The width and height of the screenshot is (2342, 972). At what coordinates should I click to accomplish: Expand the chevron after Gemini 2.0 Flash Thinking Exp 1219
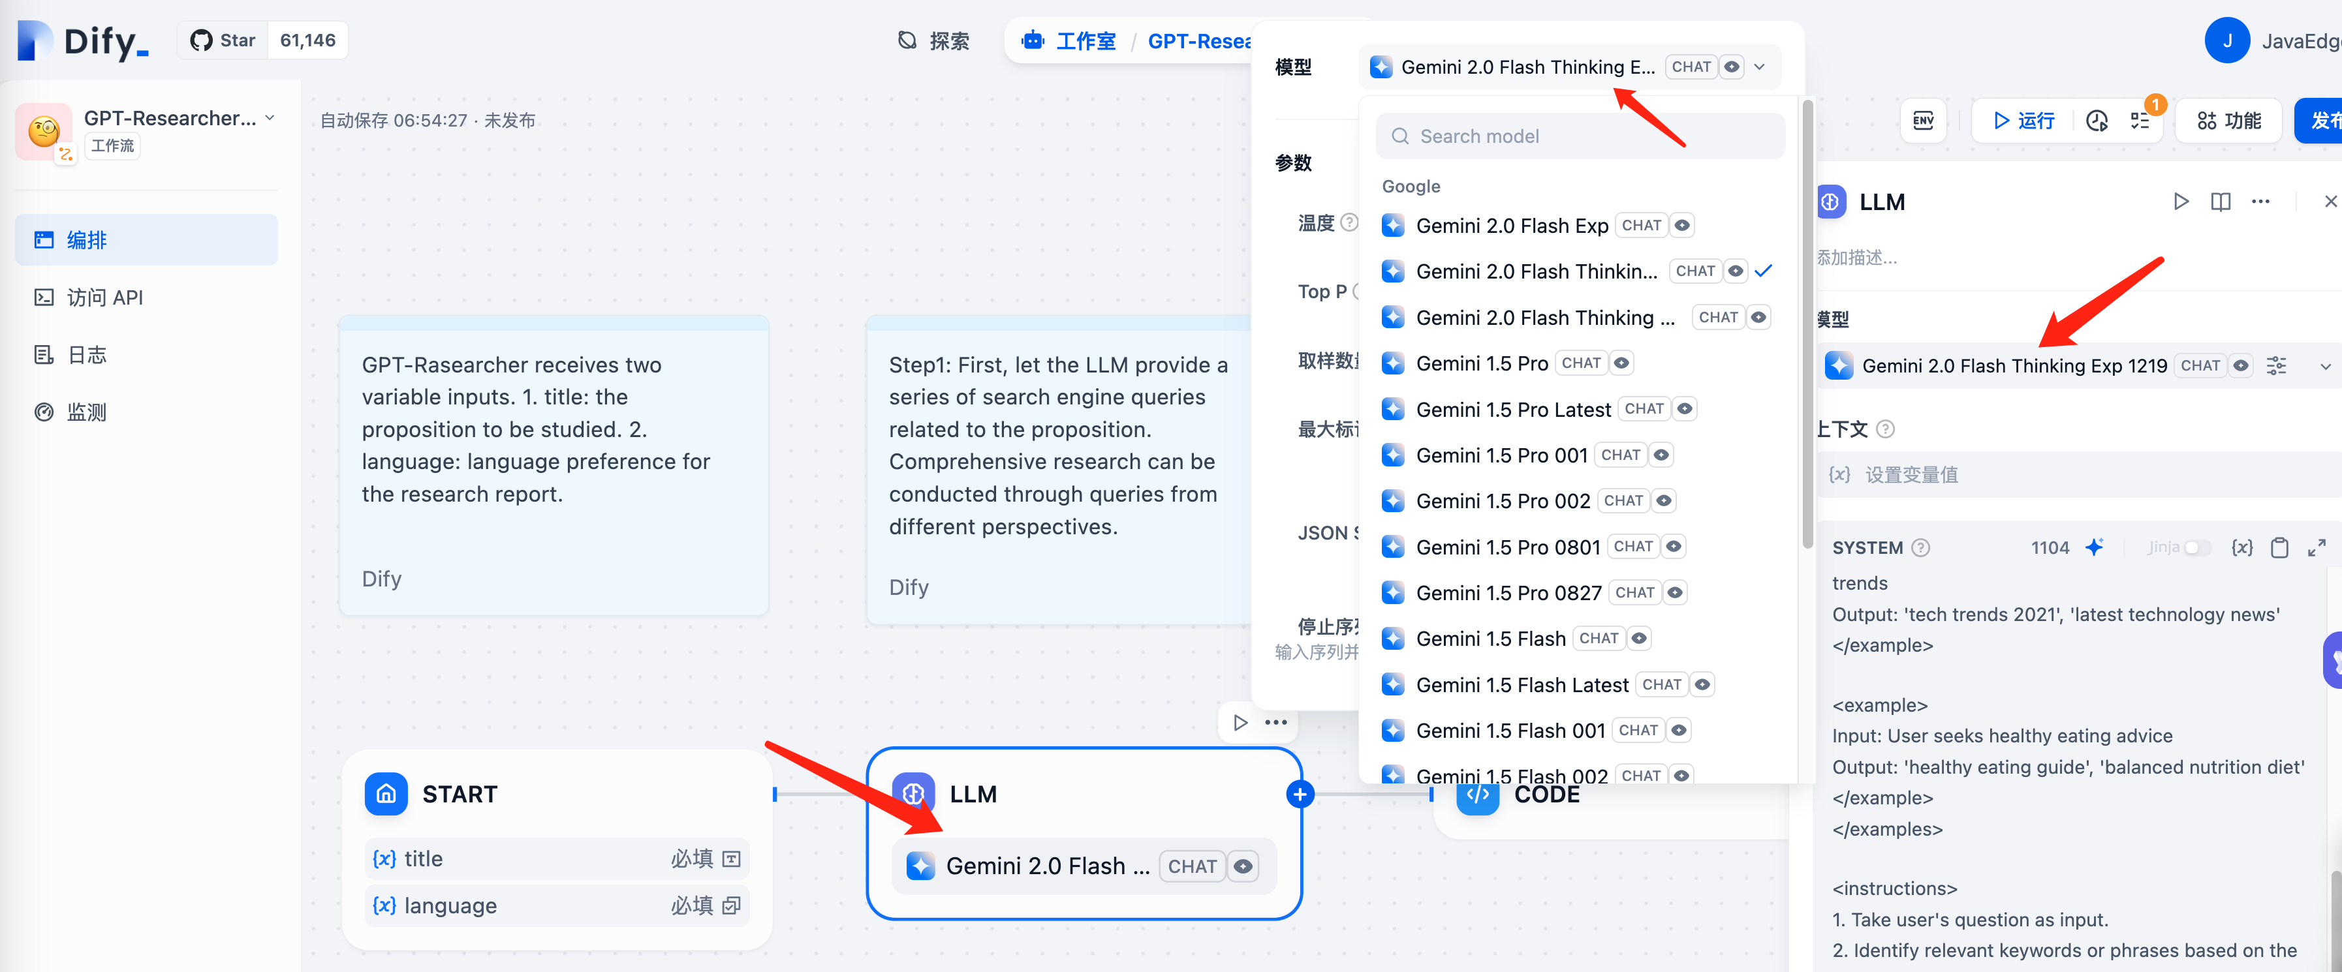click(2325, 366)
